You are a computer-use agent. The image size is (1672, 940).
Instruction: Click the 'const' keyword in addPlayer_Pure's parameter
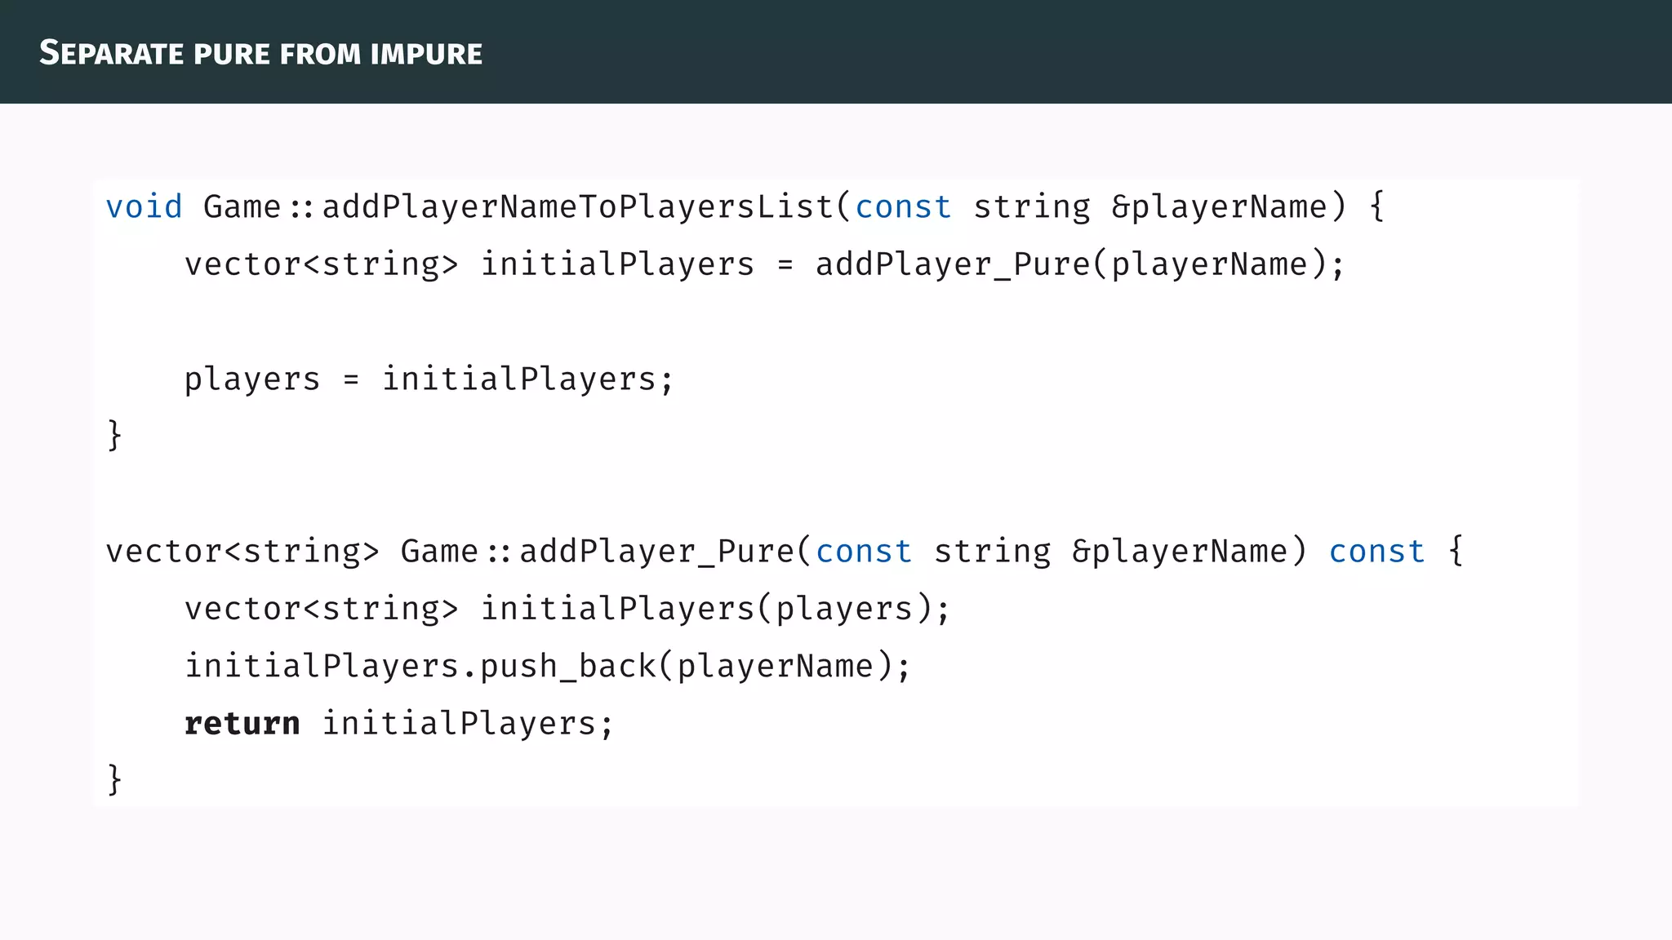[x=864, y=552]
